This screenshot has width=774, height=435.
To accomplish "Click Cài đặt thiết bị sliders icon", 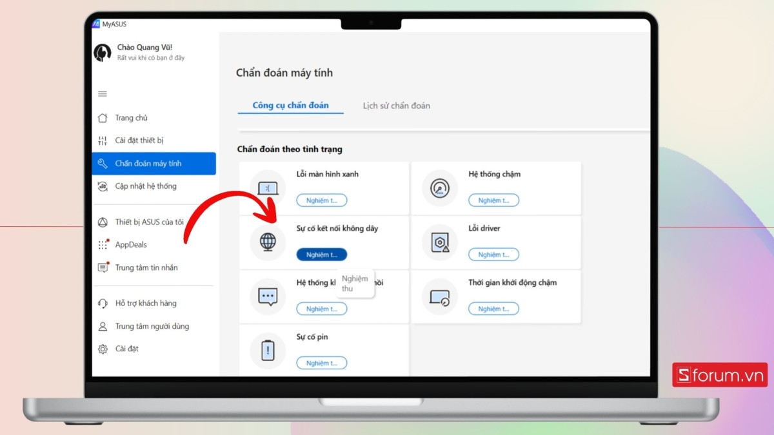I will pyautogui.click(x=103, y=140).
